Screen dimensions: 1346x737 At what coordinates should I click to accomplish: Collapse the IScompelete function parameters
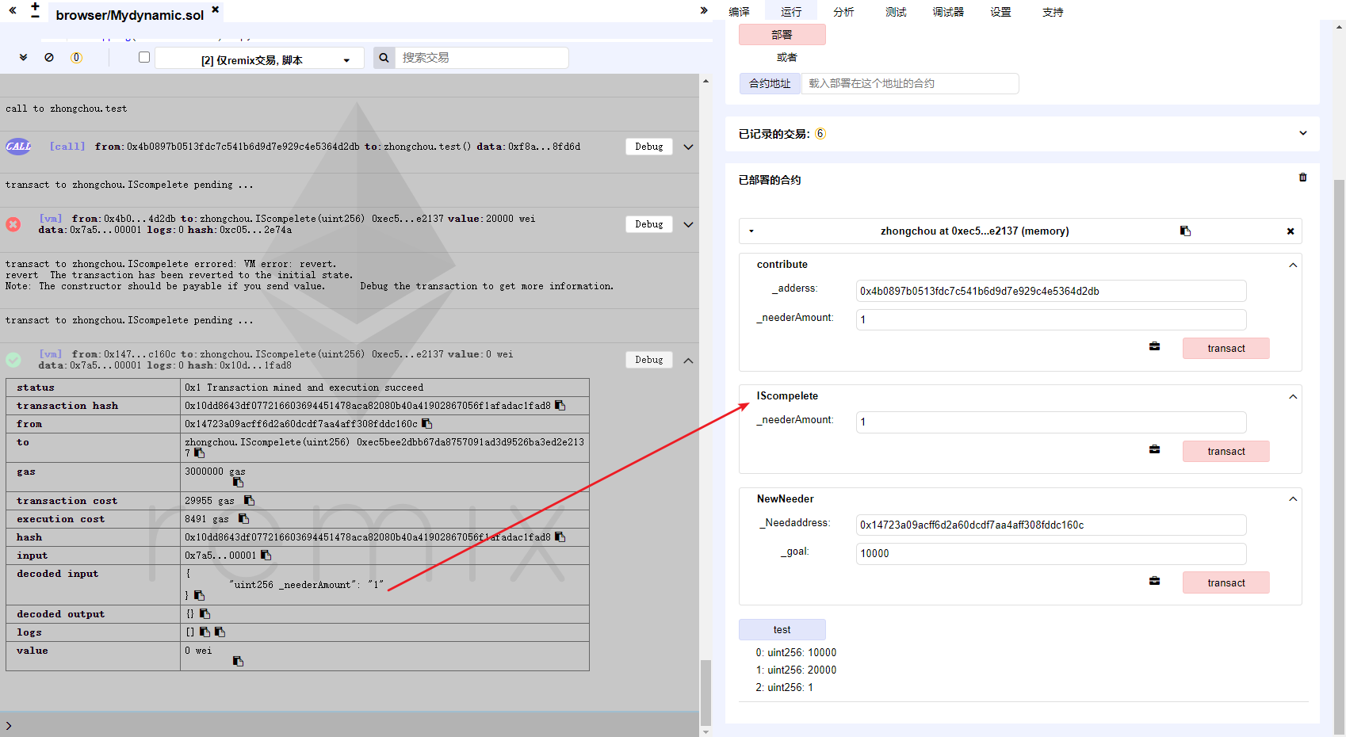1293,396
